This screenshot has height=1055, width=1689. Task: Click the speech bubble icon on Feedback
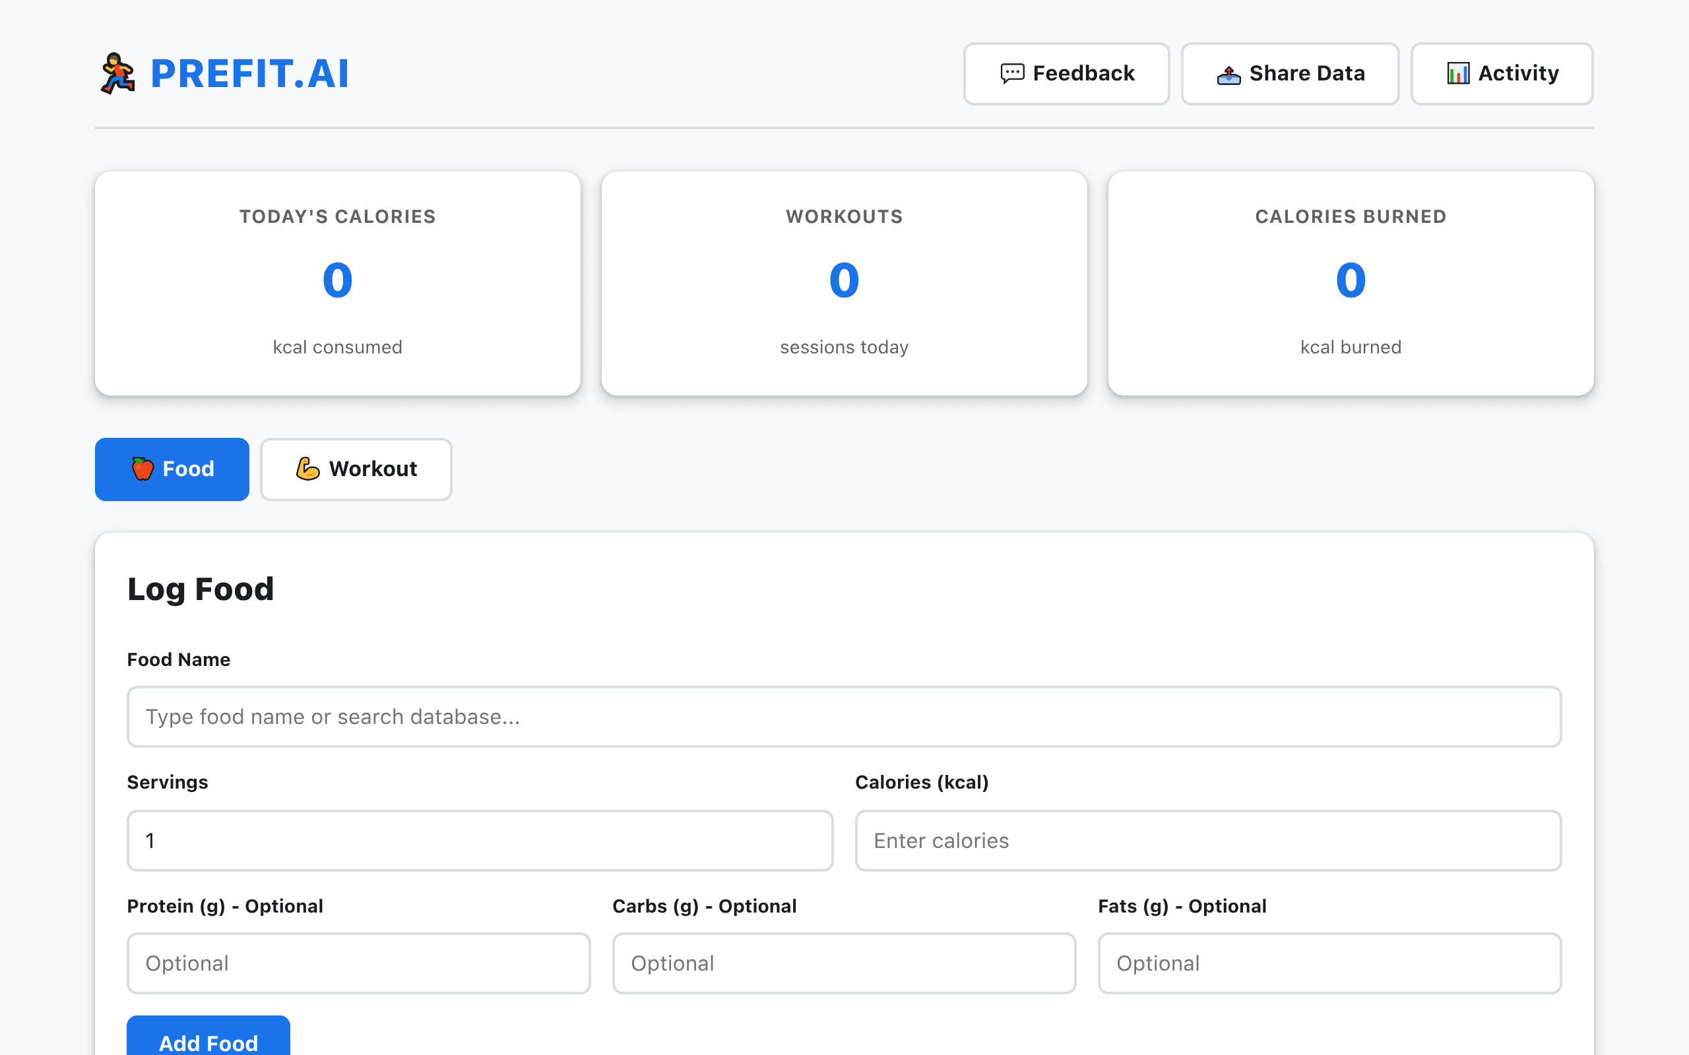[1012, 73]
